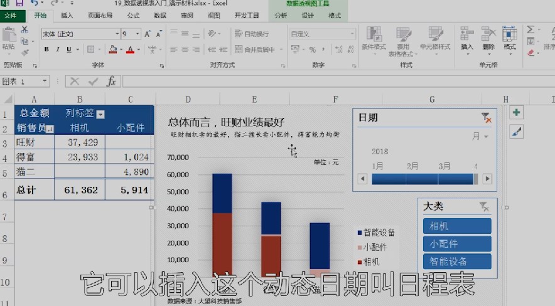The width and height of the screenshot is (555, 306).
Task: Click the Format Painter brush icon
Action: click(24, 53)
